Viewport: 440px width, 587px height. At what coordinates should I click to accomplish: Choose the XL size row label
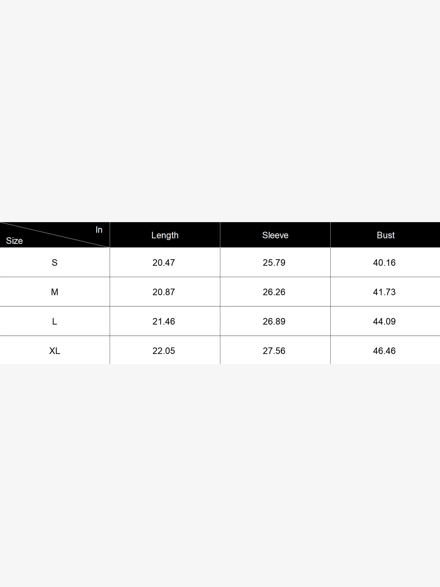click(x=55, y=351)
